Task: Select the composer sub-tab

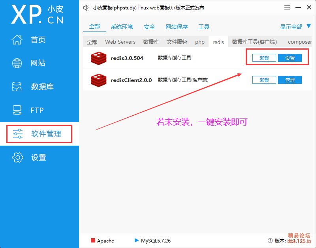Action: pyautogui.click(x=300, y=42)
